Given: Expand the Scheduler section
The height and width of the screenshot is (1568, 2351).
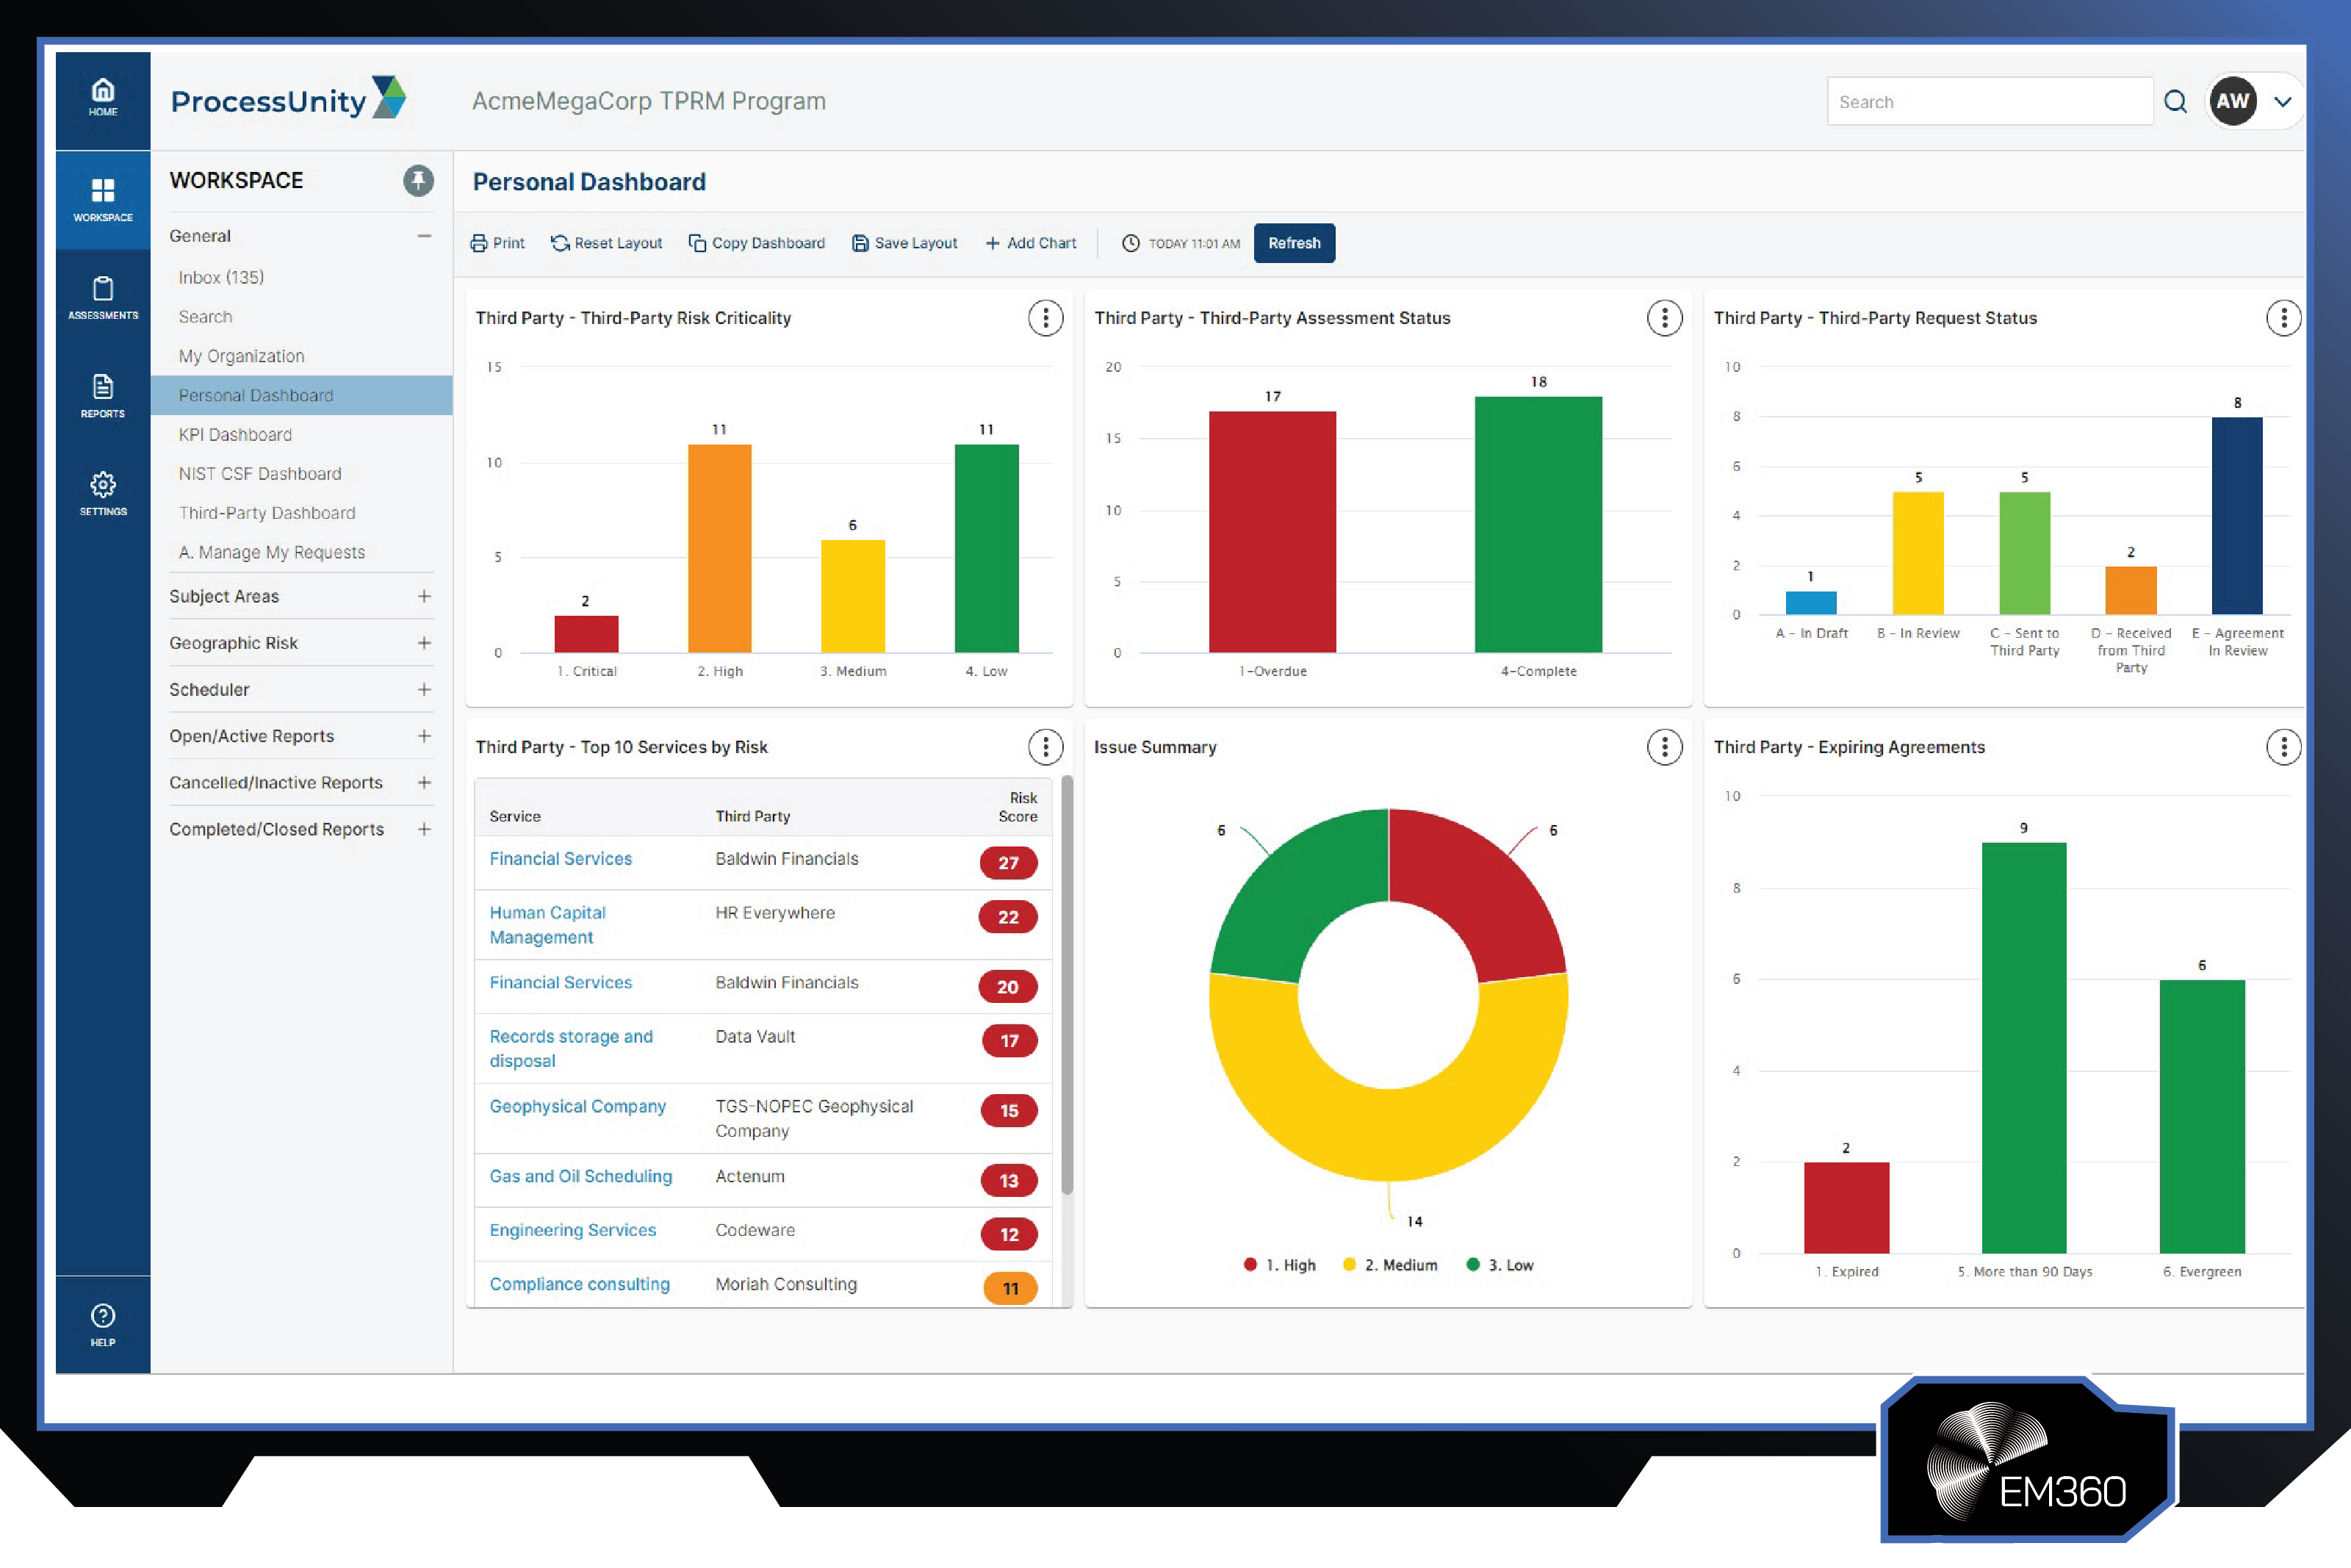Looking at the screenshot, I should coord(424,690).
